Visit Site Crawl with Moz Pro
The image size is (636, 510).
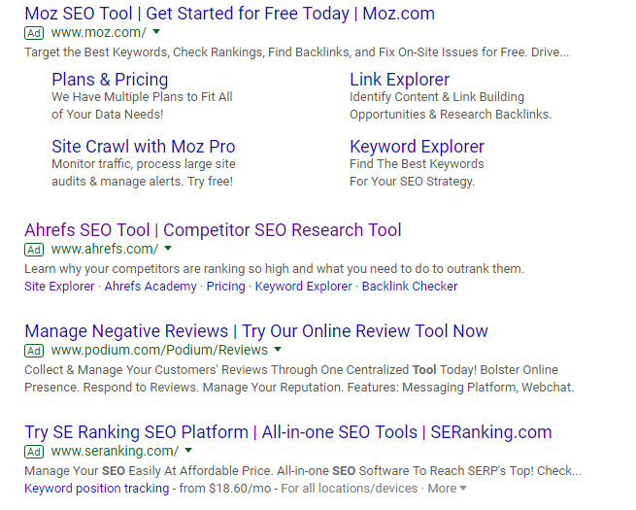click(x=143, y=147)
